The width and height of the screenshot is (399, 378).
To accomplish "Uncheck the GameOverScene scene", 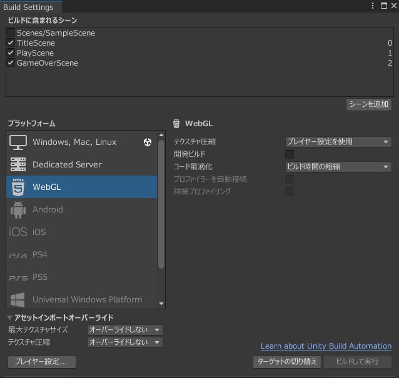I will 11,62.
